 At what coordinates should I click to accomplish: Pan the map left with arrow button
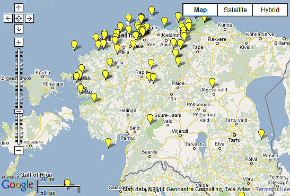(8, 19)
